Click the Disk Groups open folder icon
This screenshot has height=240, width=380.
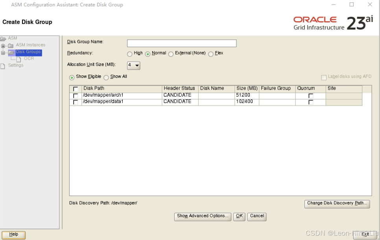click(x=11, y=52)
